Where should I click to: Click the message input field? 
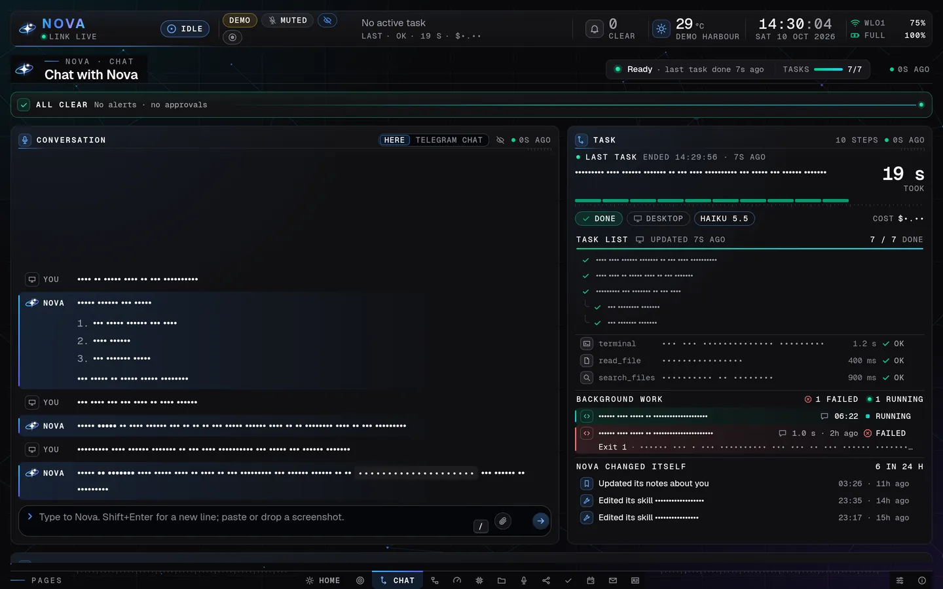point(285,521)
